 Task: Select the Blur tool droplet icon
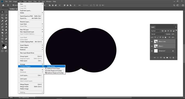click(6, 30)
